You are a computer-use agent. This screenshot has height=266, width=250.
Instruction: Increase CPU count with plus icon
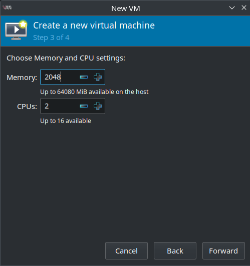tap(98, 106)
